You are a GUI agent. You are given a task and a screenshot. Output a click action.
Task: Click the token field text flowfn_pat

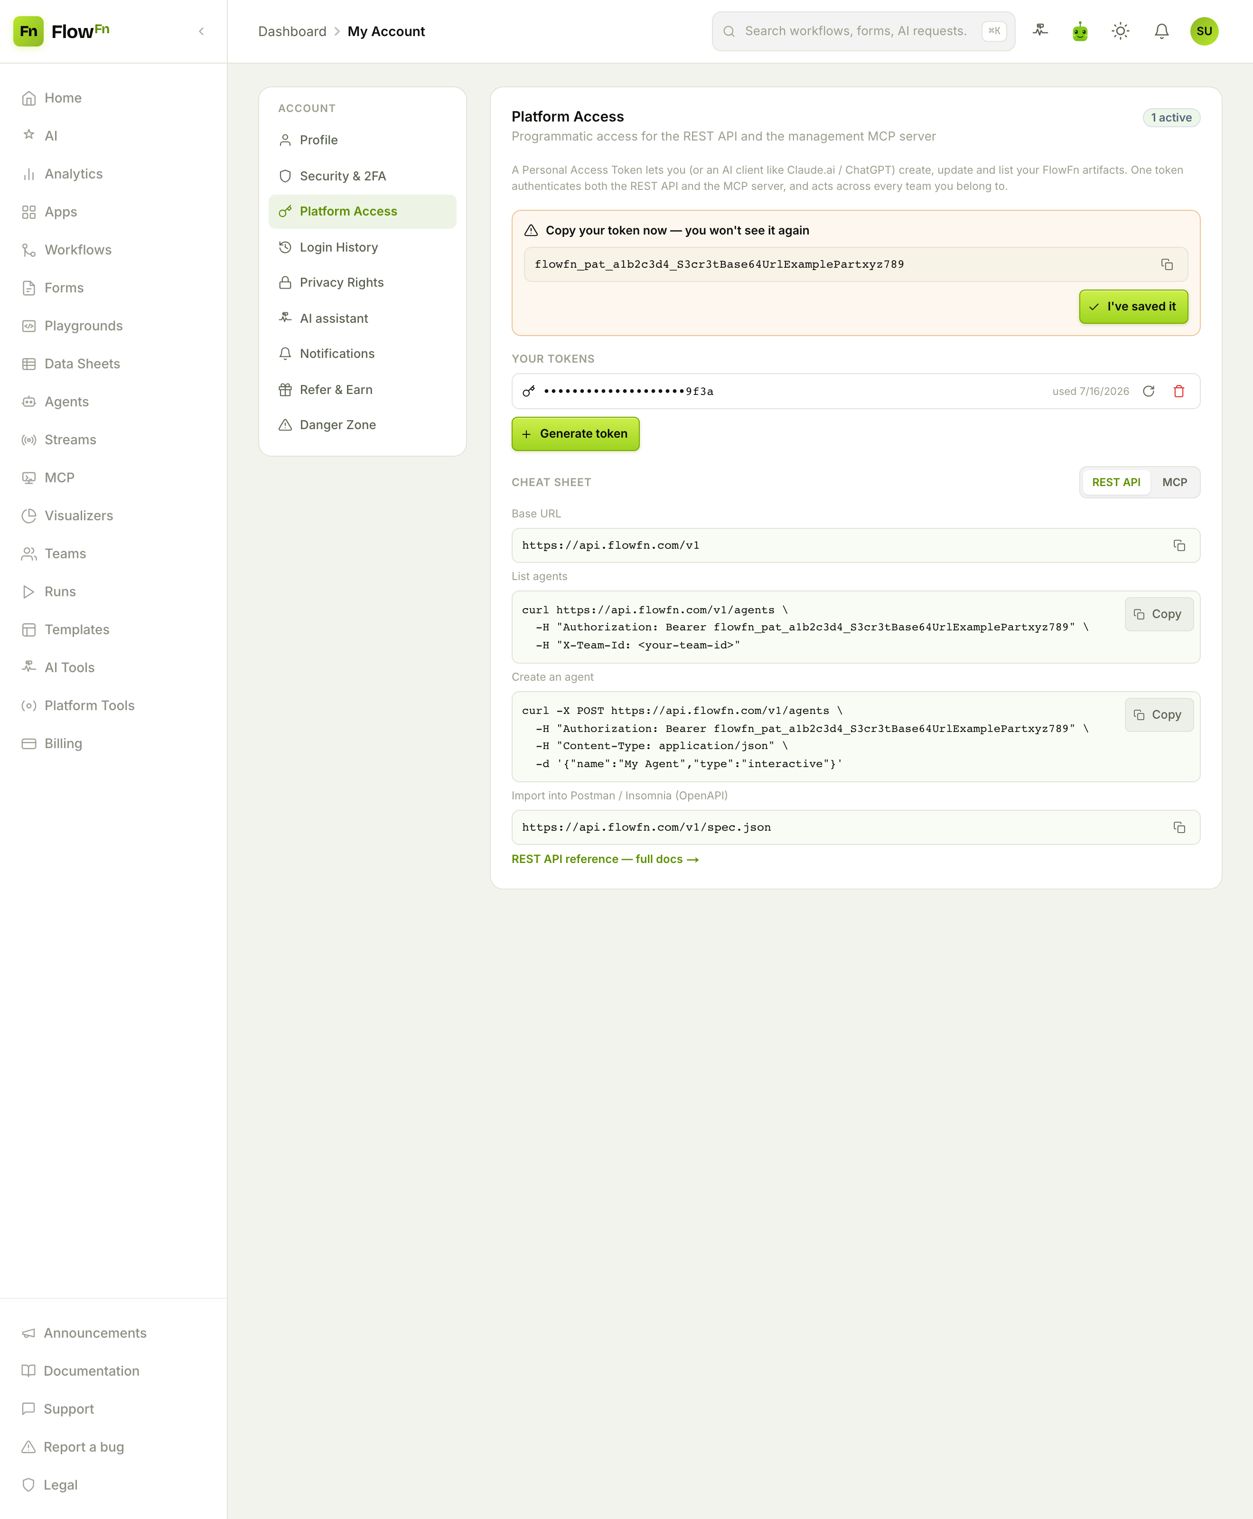pyautogui.click(x=719, y=264)
